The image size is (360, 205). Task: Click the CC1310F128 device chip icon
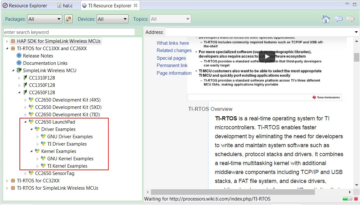tap(25, 78)
